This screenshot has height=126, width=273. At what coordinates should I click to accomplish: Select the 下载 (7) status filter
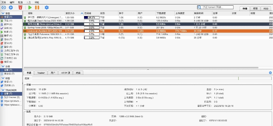tap(8, 20)
